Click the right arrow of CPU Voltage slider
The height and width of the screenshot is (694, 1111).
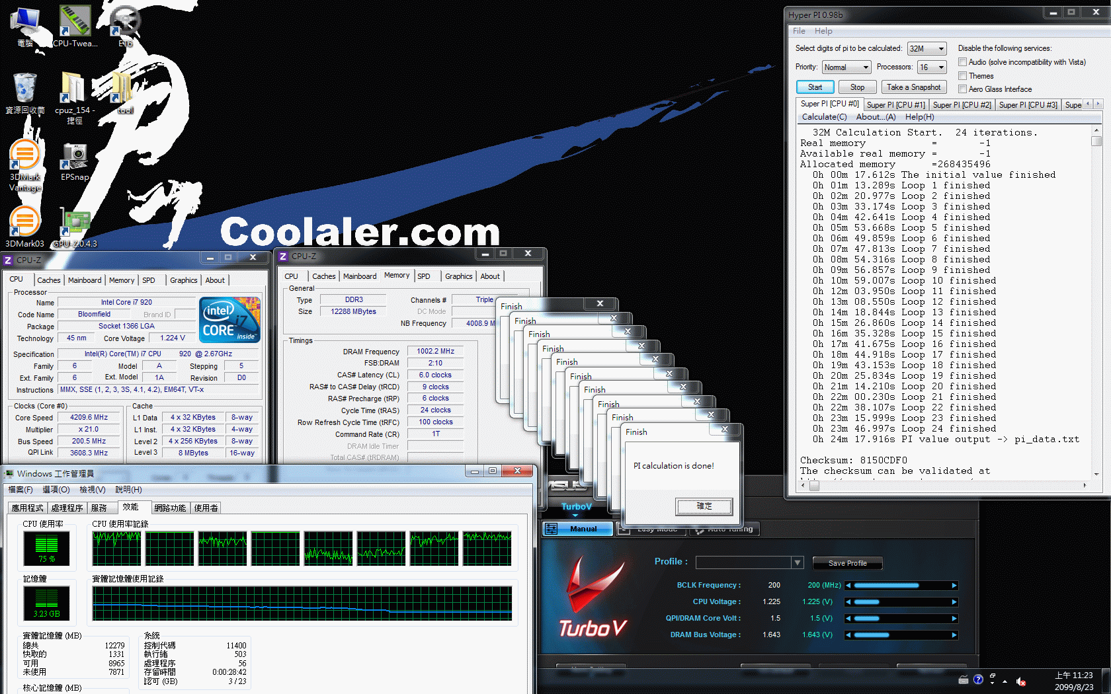[x=954, y=602]
